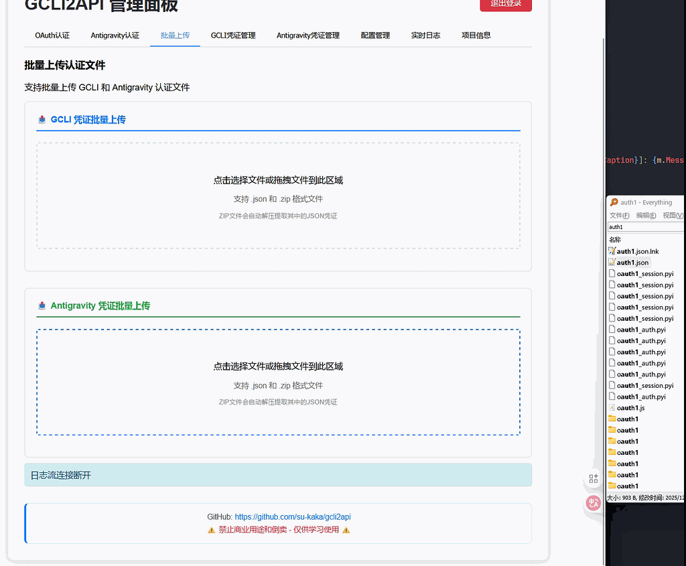
Task: Click the red 退出登录 button
Action: (506, 4)
